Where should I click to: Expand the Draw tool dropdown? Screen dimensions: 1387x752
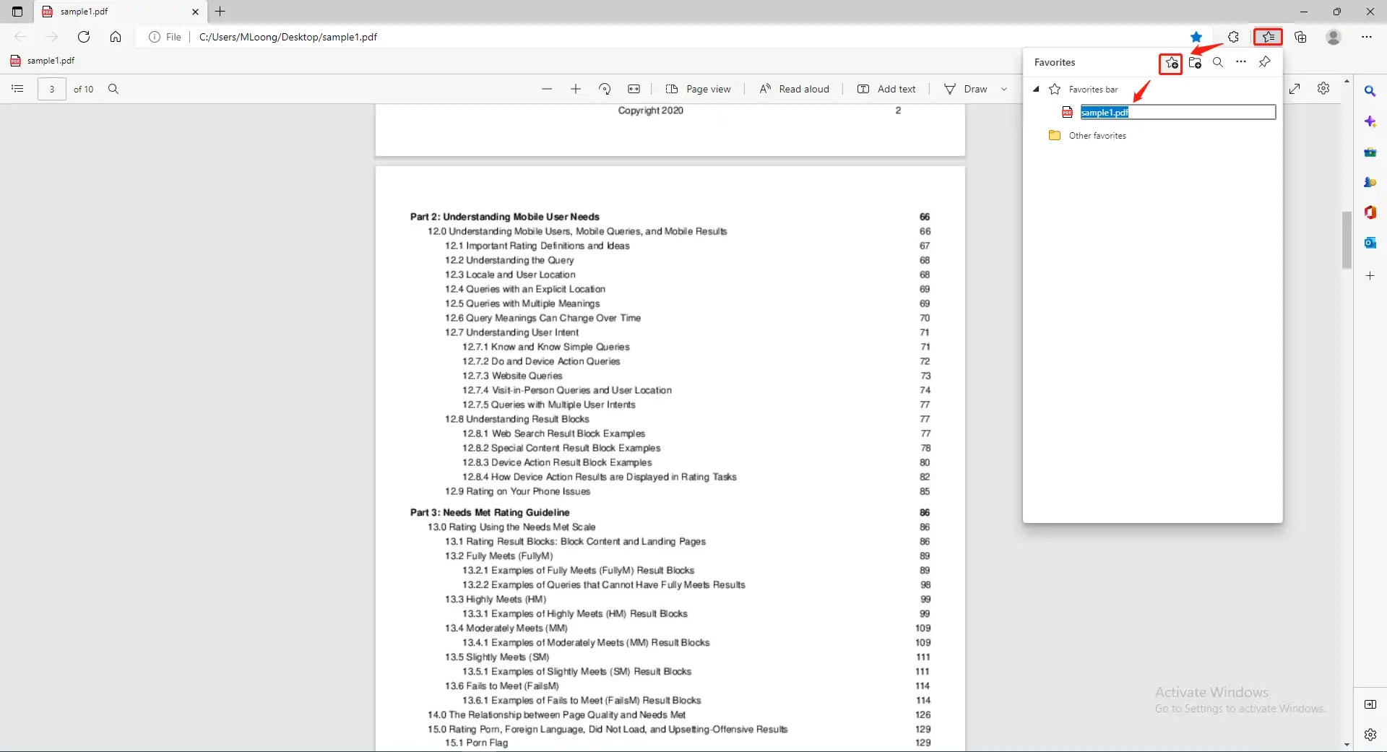point(1005,89)
